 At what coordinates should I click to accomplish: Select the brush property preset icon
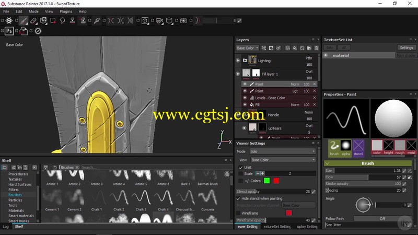pyautogui.click(x=334, y=148)
